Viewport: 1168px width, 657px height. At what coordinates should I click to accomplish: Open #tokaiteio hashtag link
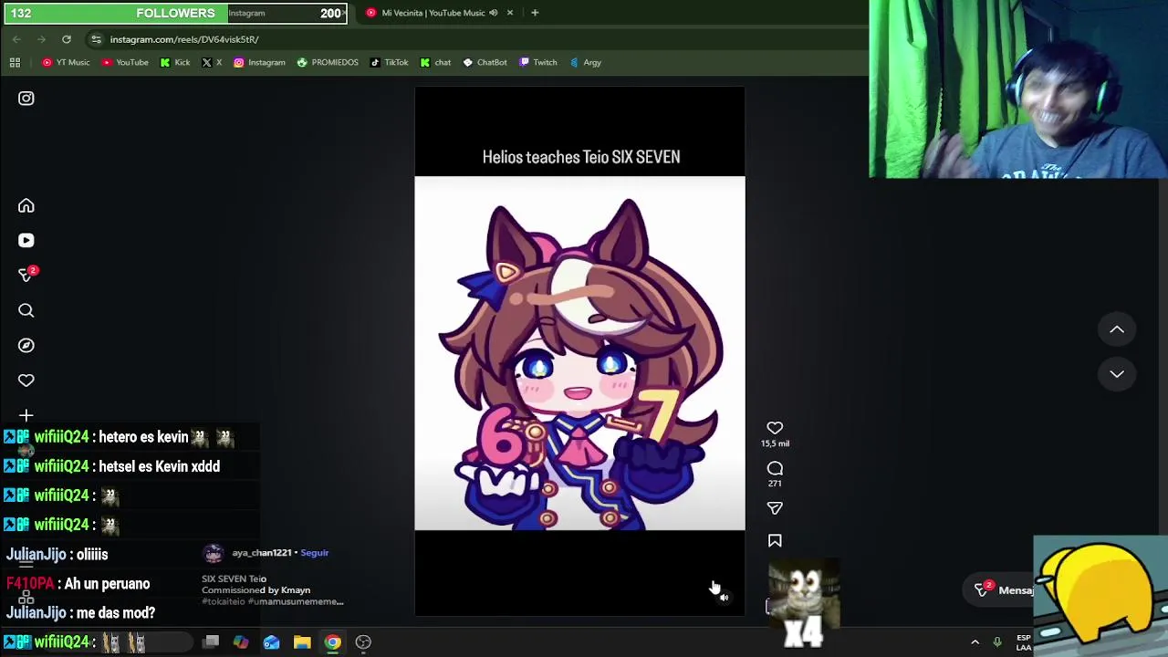pyautogui.click(x=223, y=602)
